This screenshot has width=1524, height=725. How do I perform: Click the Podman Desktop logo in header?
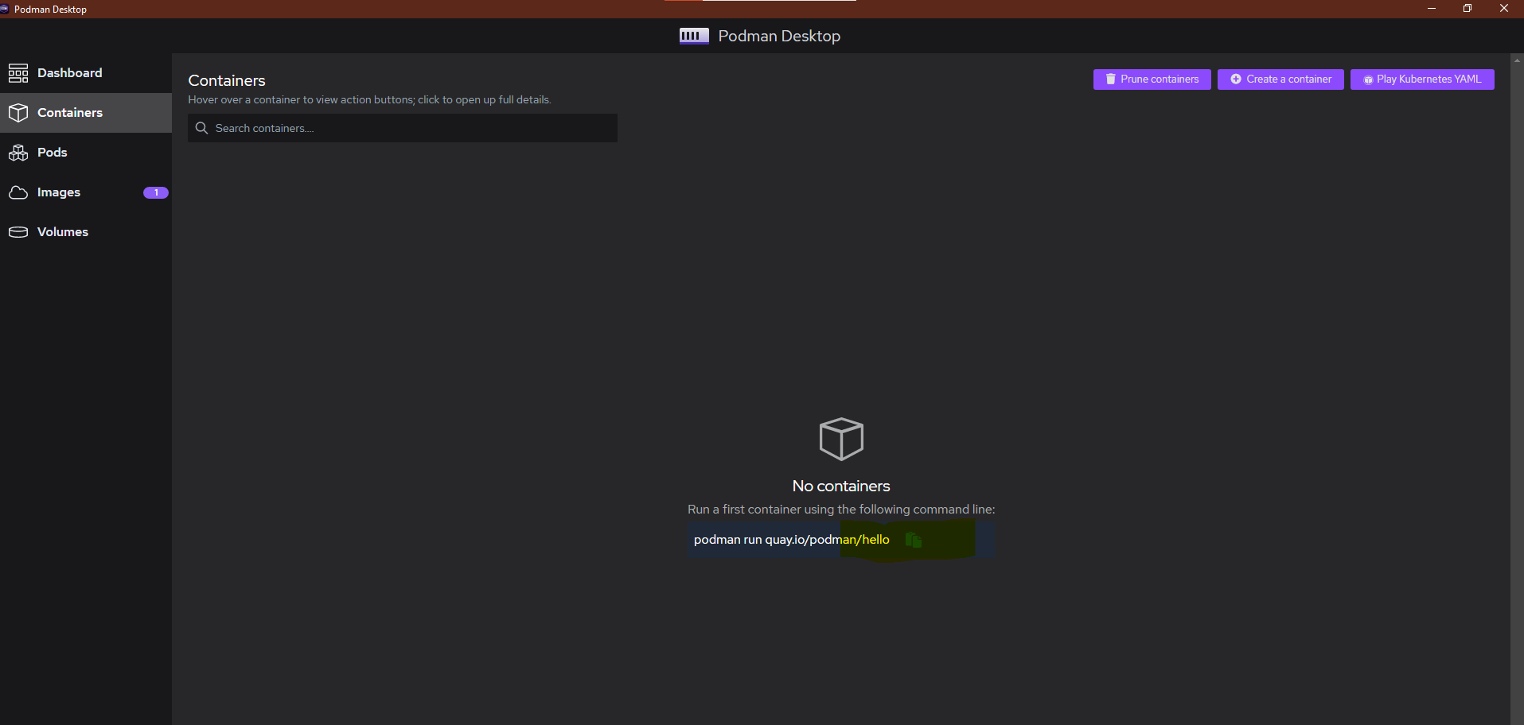click(693, 36)
